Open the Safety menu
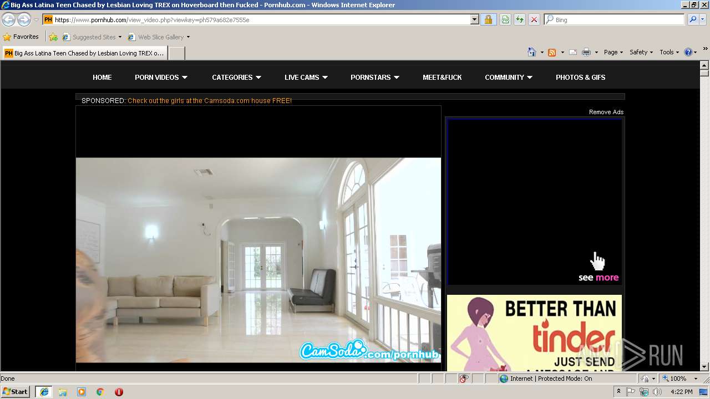Image resolution: width=710 pixels, height=399 pixels. pyautogui.click(x=641, y=52)
